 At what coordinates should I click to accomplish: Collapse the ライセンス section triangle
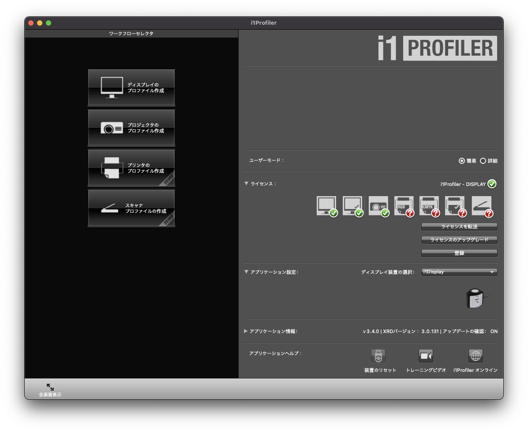[x=247, y=183]
